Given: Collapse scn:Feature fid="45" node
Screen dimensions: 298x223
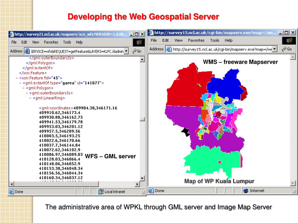Looking at the screenshot, I should pyautogui.click(x=17, y=78).
